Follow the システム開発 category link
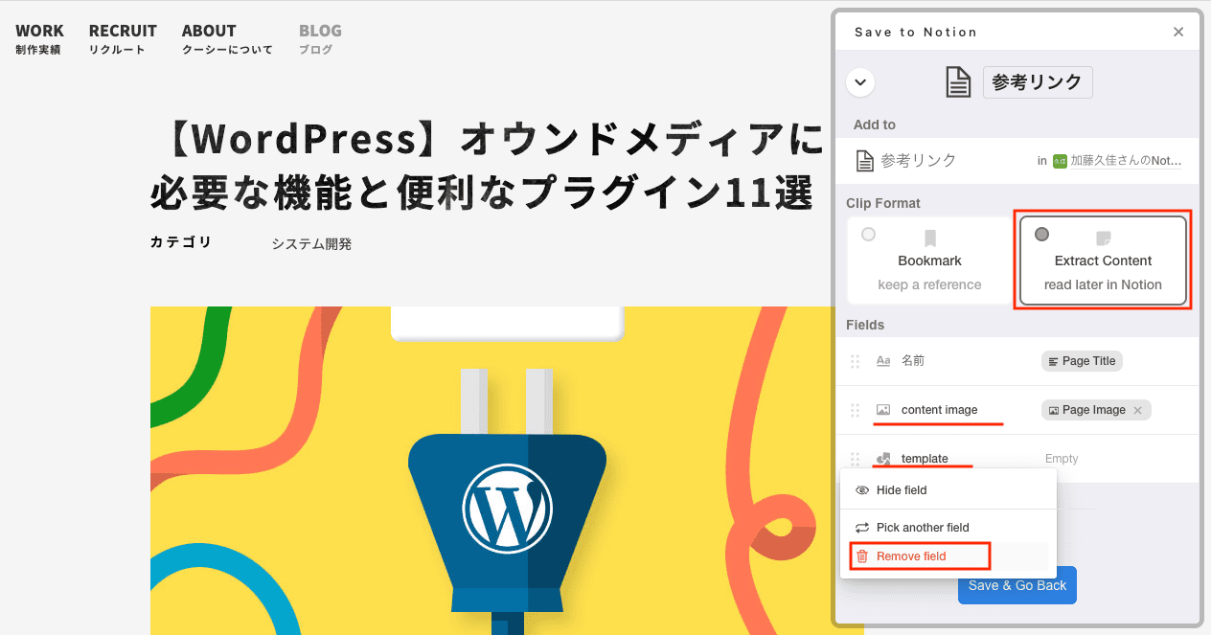Image resolution: width=1211 pixels, height=635 pixels. pos(311,244)
